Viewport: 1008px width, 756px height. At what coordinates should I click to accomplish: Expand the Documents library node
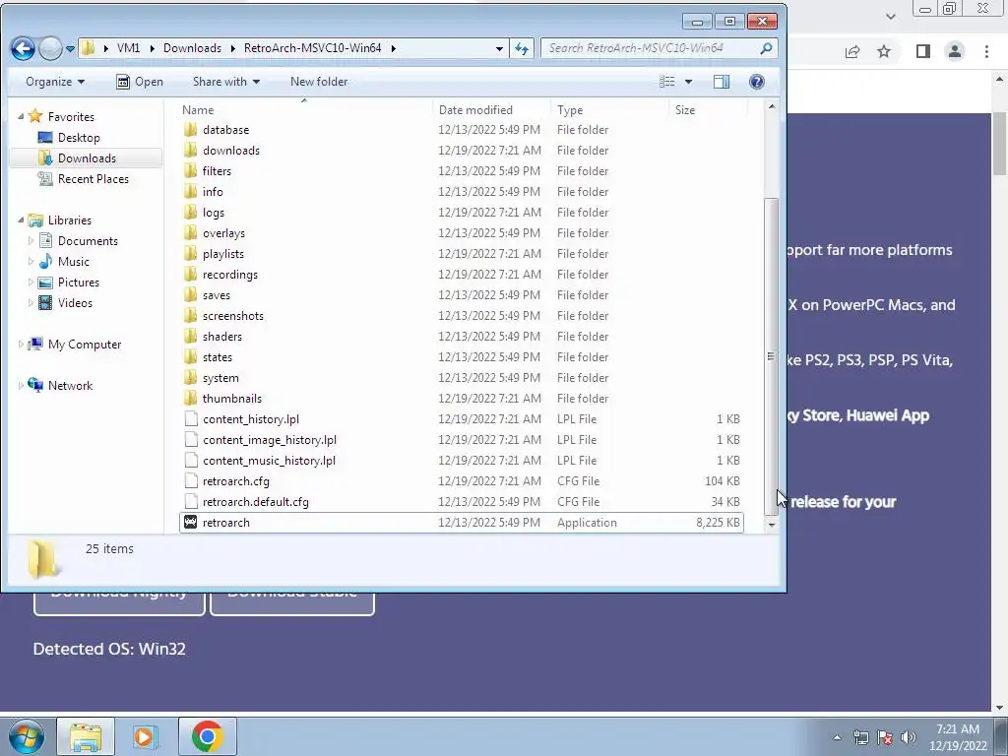[x=31, y=240]
